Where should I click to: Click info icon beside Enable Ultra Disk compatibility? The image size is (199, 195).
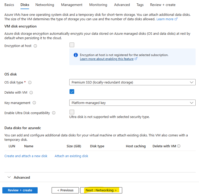pos(54,113)
